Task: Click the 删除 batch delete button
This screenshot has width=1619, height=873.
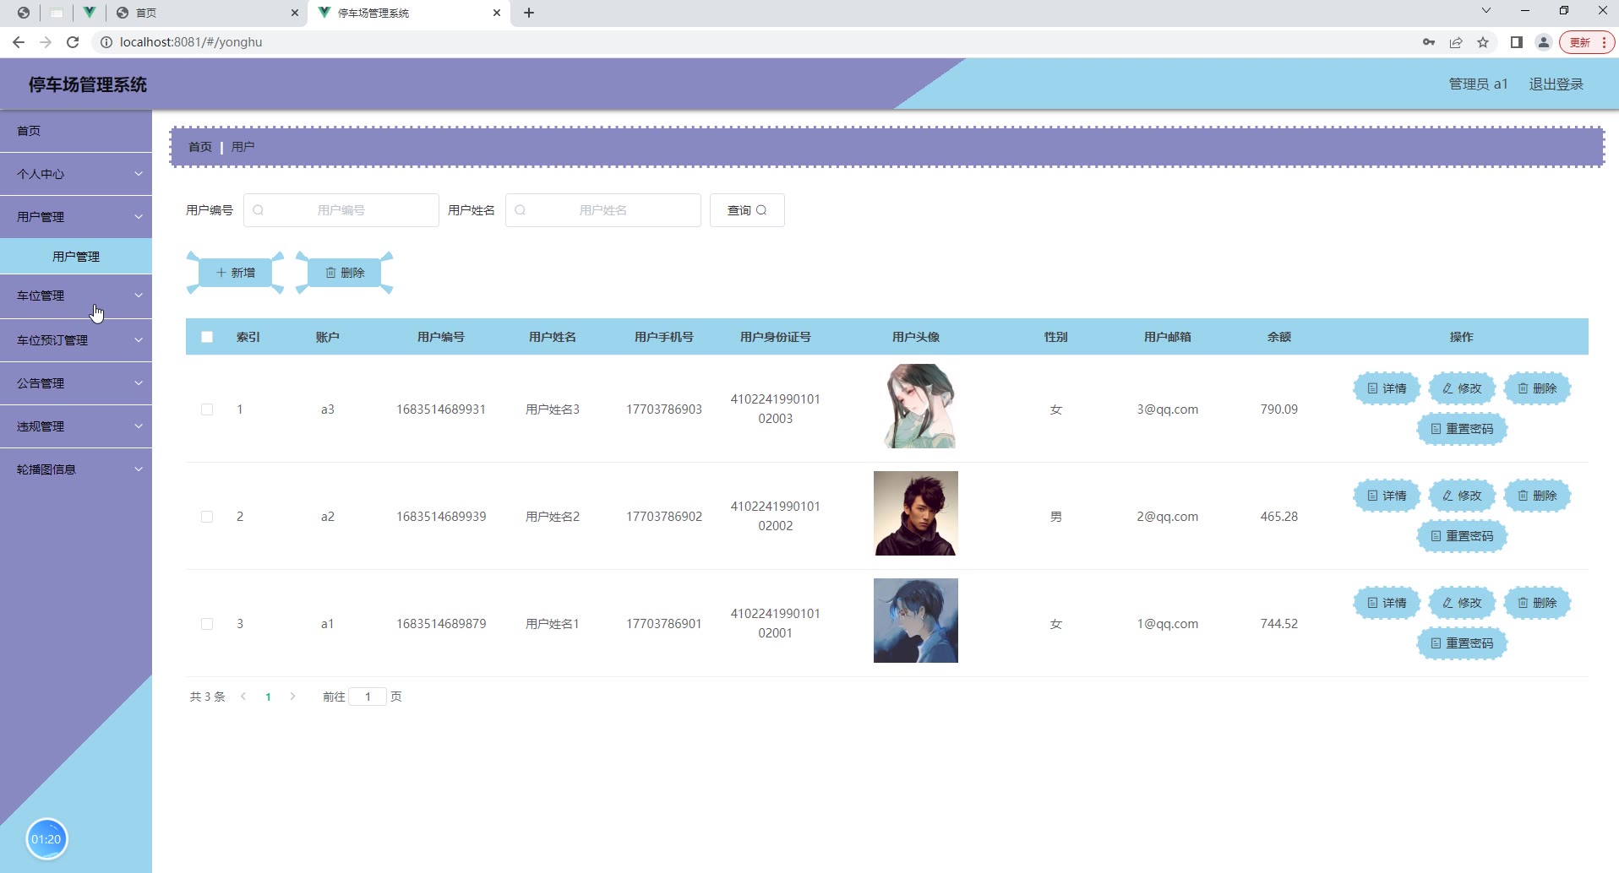Action: tap(345, 273)
